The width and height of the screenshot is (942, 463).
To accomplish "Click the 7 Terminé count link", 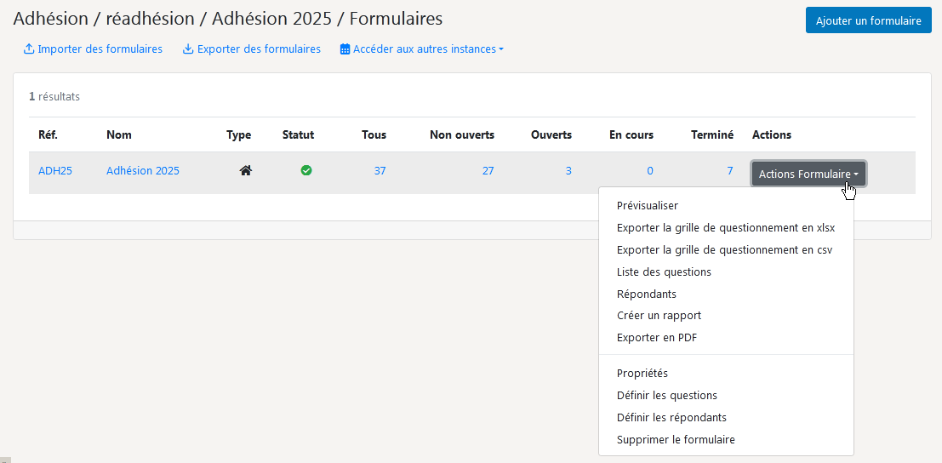I will [x=730, y=170].
